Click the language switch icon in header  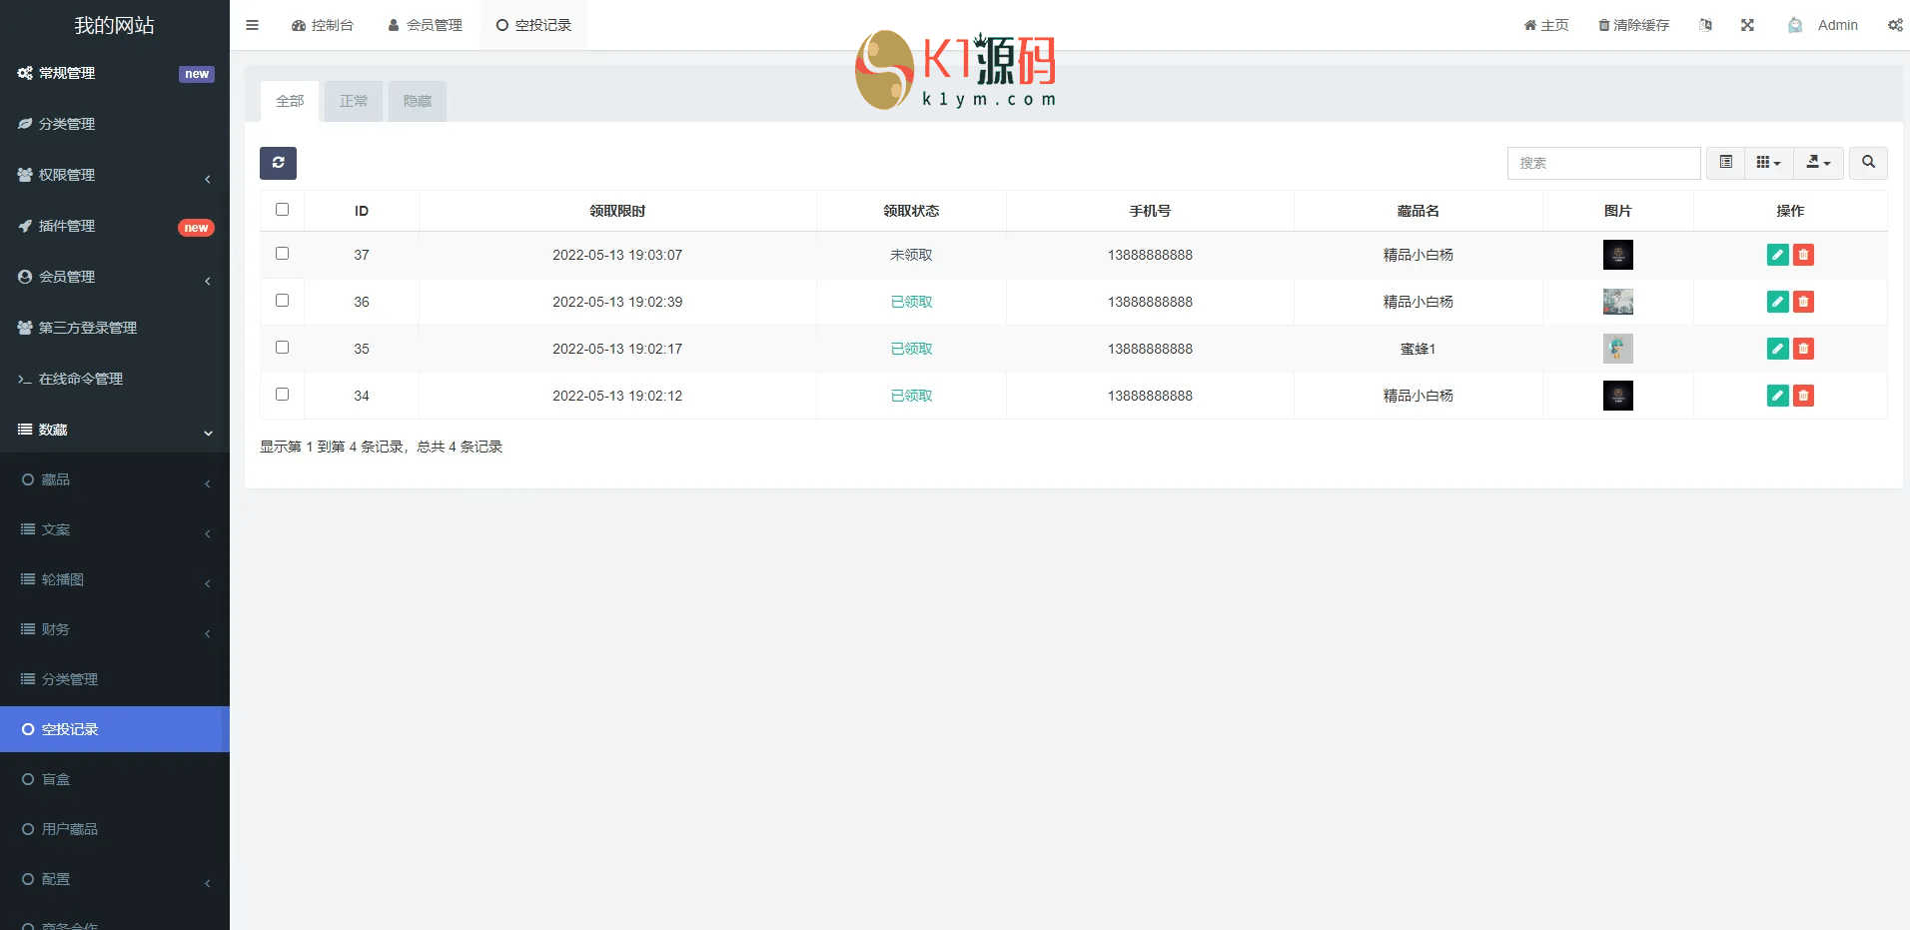tap(1705, 25)
